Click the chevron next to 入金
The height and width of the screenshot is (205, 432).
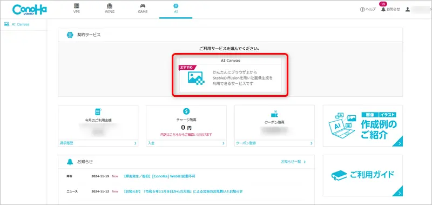pyautogui.click(x=224, y=143)
